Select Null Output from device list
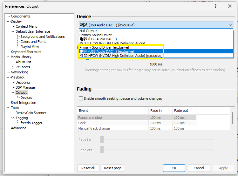The image size is (238, 176). coord(88,31)
